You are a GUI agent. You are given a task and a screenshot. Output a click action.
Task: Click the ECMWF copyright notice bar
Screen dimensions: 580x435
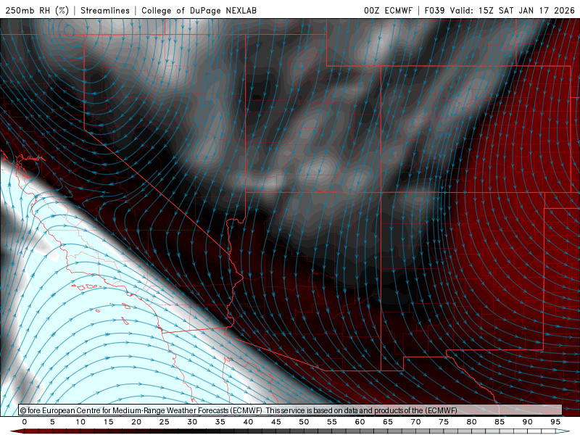coord(291,410)
